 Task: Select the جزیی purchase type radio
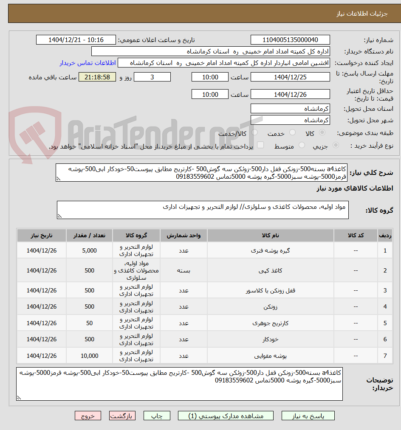pos(336,145)
